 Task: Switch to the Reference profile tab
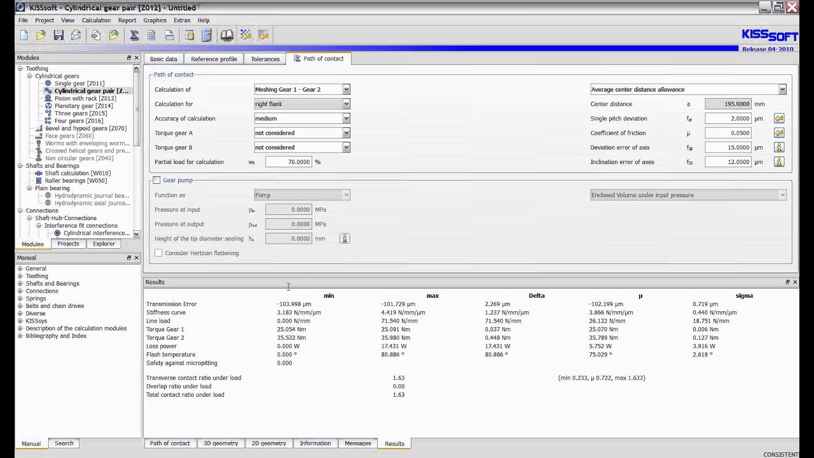tap(214, 59)
